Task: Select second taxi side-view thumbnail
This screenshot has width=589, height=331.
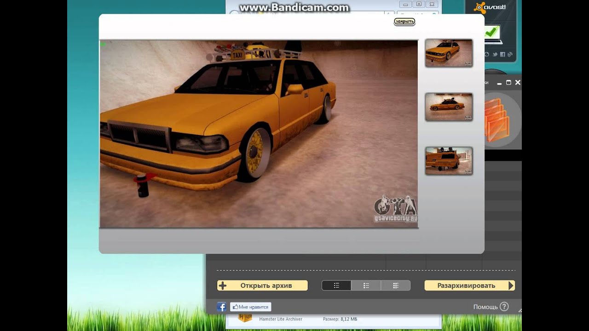Action: coord(449,107)
